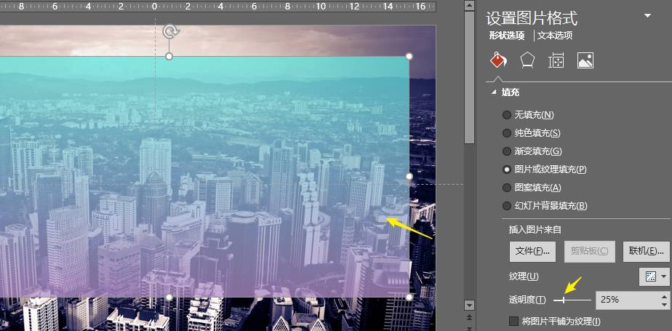Click the vertical scrollbar up arrow
This screenshot has height=331, width=672.
[x=470, y=5]
